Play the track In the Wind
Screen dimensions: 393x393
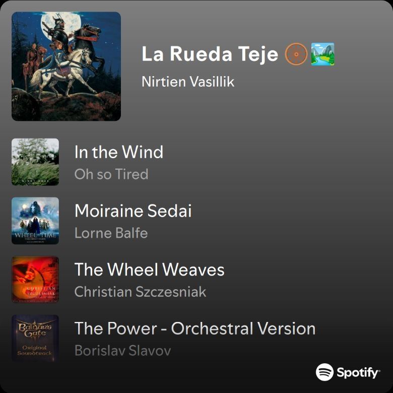(119, 152)
